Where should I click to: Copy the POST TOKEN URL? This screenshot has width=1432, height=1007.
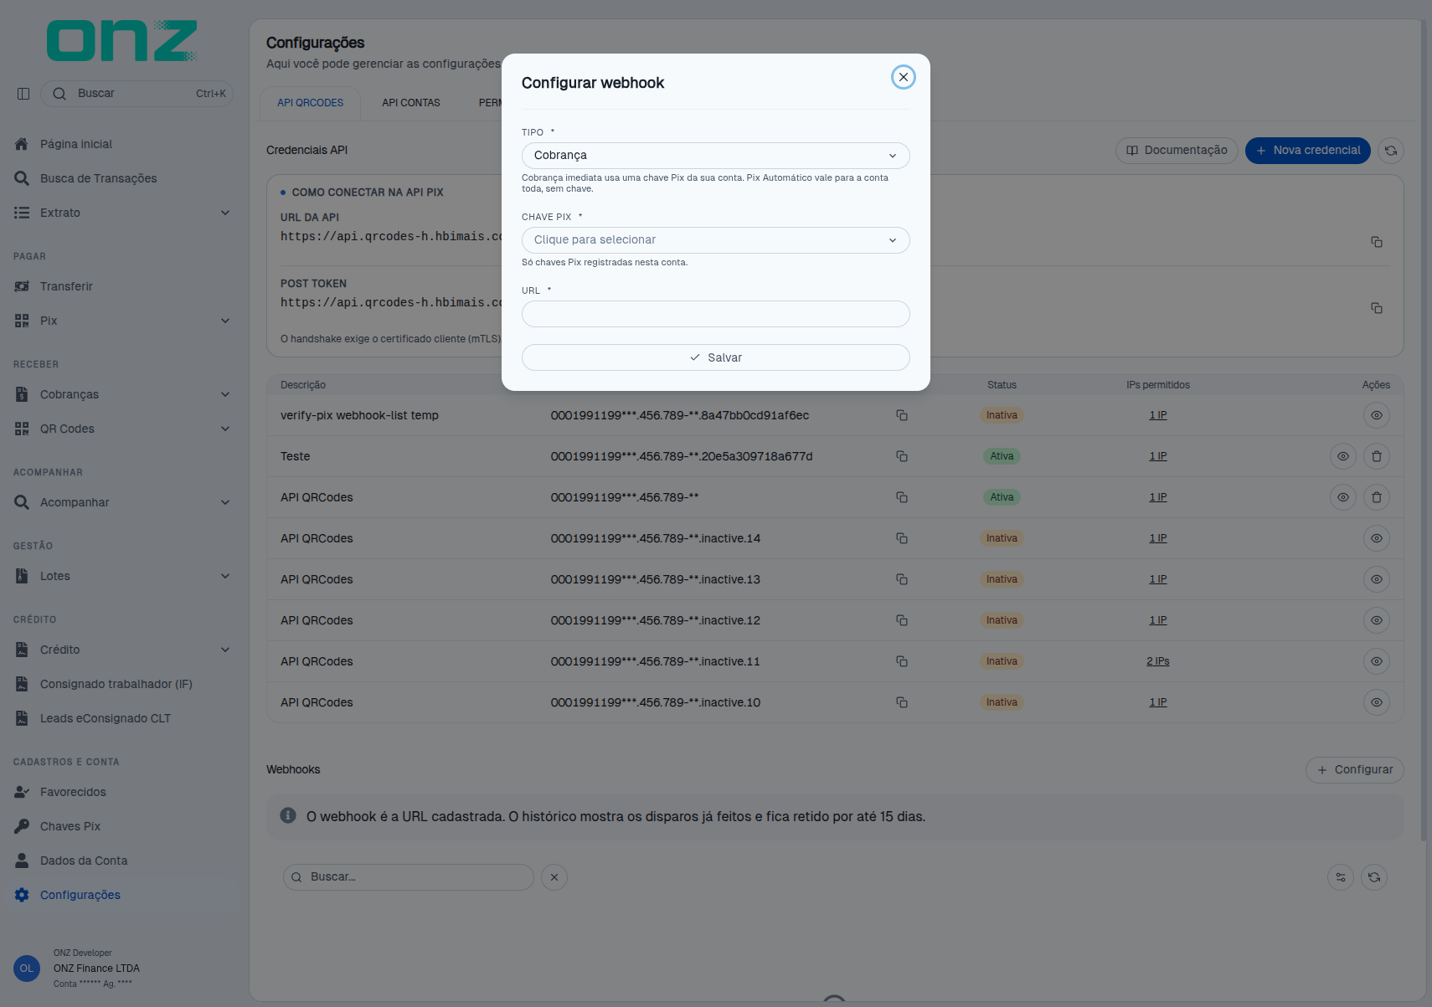click(1377, 308)
